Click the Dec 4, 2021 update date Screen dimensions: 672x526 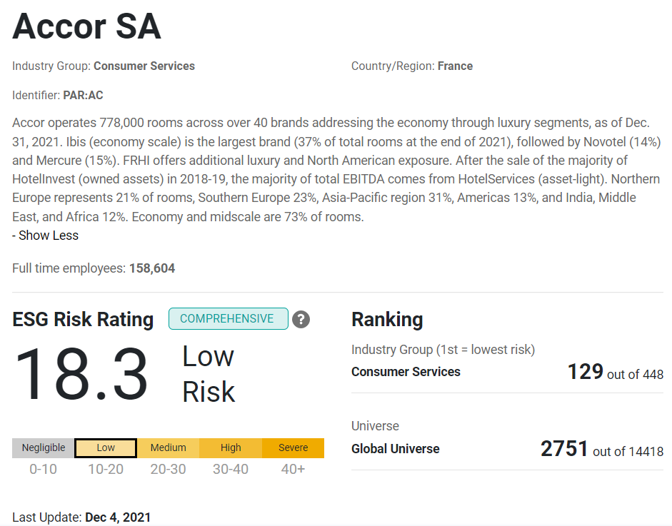118,517
